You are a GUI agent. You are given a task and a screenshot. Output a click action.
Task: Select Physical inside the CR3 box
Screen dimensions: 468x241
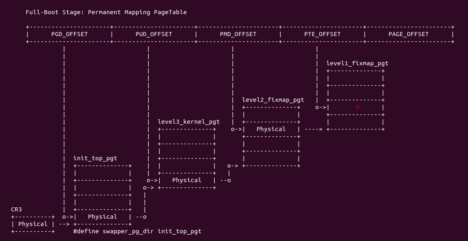(x=33, y=224)
